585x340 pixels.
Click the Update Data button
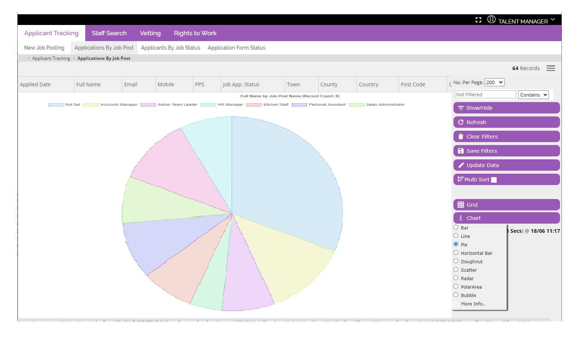507,165
